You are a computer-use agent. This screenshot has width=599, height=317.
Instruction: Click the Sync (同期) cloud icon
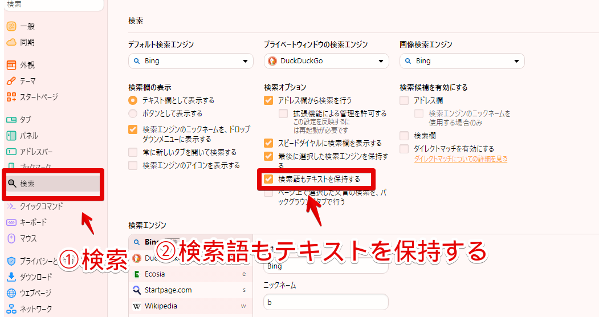(11, 42)
